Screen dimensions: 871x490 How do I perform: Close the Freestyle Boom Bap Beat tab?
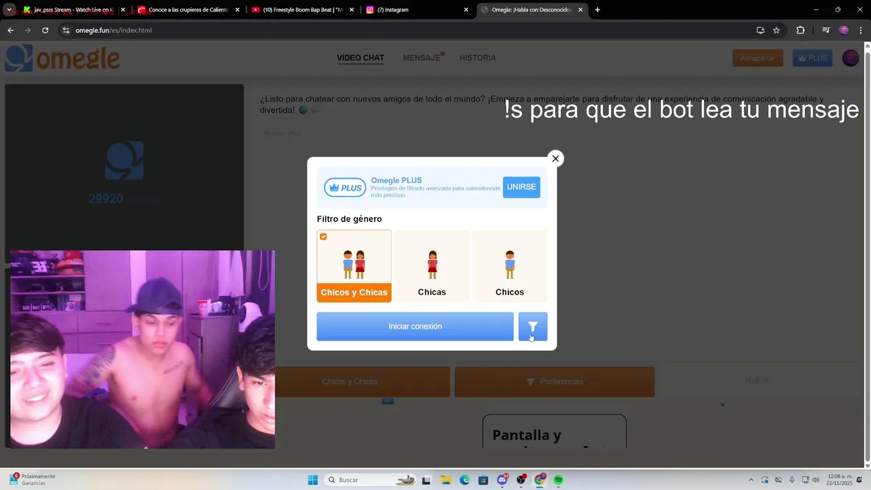(352, 10)
